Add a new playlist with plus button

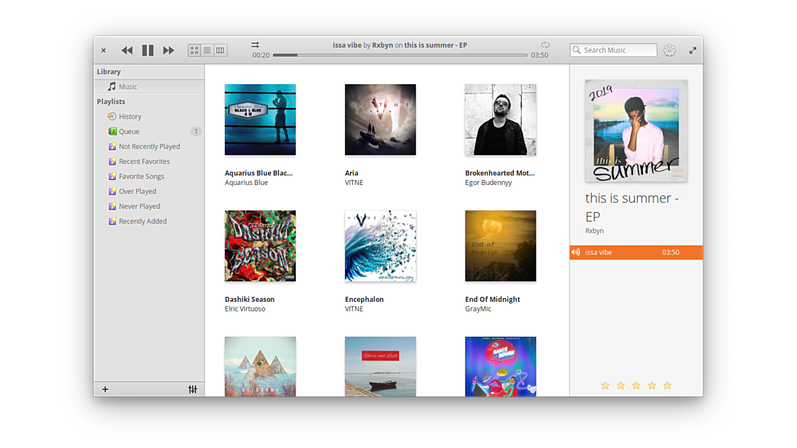105,389
